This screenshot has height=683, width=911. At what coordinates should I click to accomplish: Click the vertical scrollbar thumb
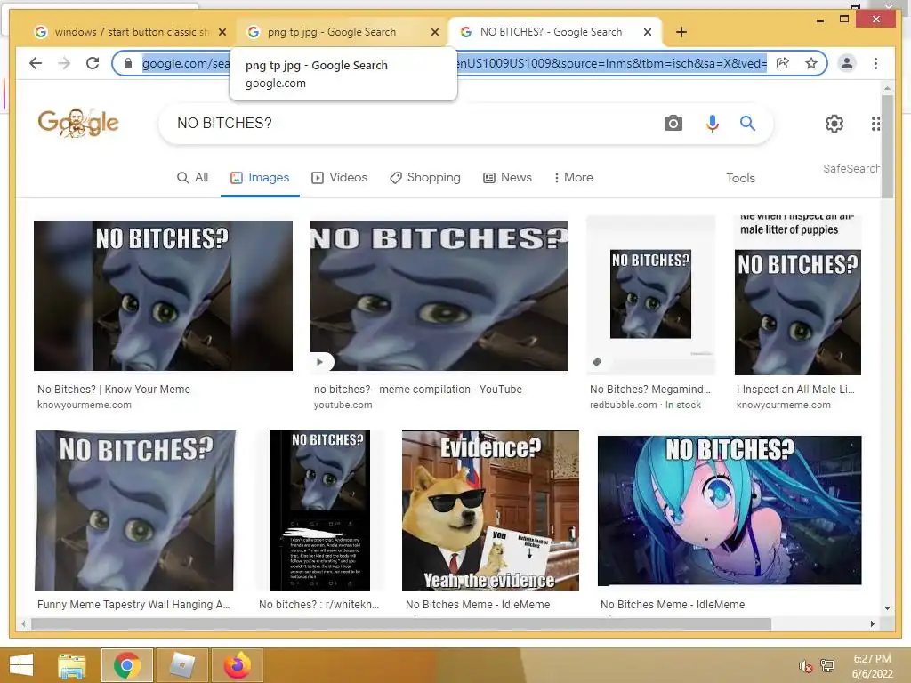coord(887,147)
